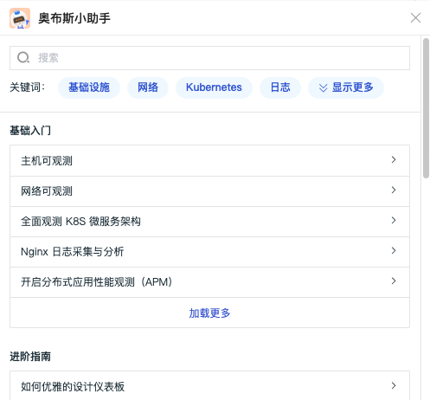Click the chevron on Nginx 日志采集与分析 row
Viewport: 430px width, 400px height.
click(x=394, y=250)
